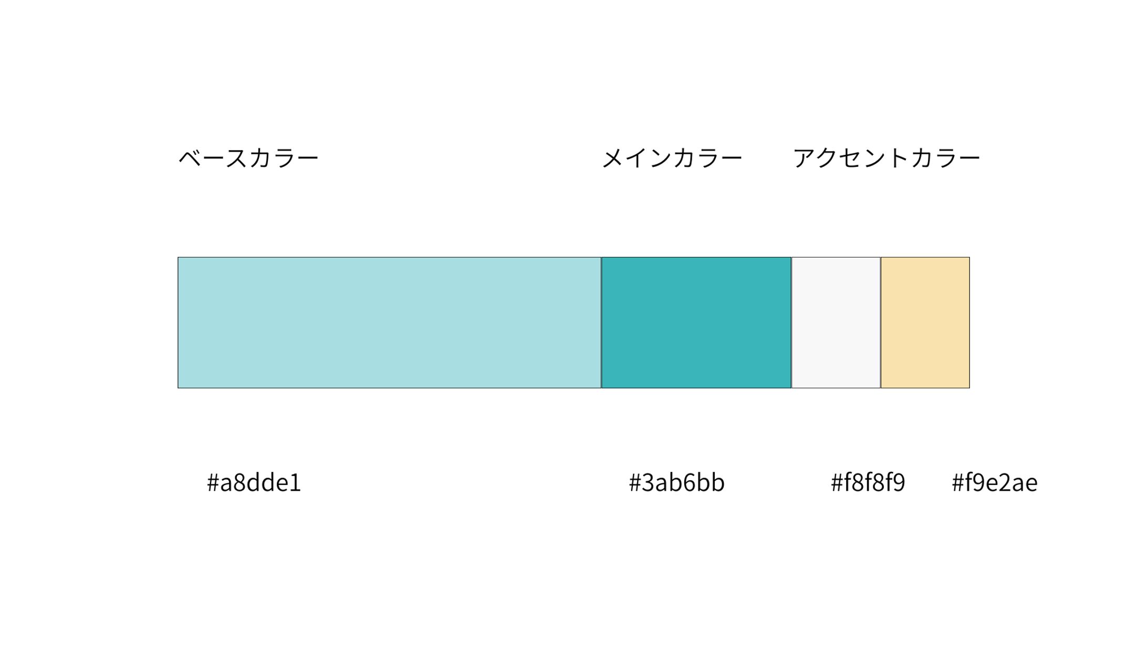
Task: Click the leftmost hex code below the bar
Action: tap(254, 482)
